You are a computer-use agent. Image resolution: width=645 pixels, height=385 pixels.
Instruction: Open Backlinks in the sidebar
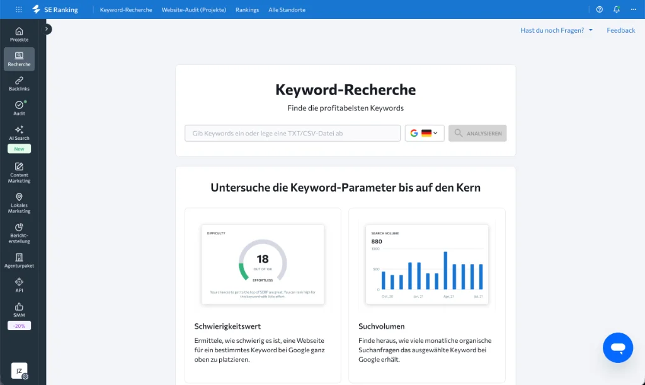[20, 84]
